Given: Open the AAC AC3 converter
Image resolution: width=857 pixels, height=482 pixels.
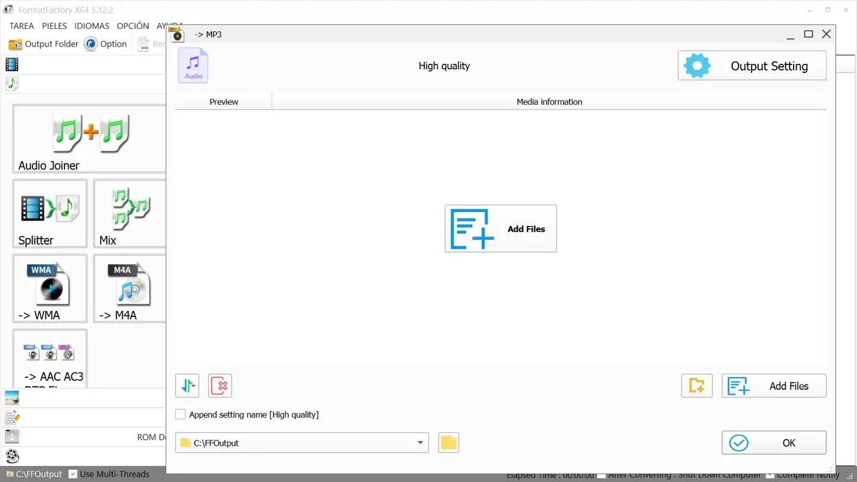Looking at the screenshot, I should coord(49,358).
